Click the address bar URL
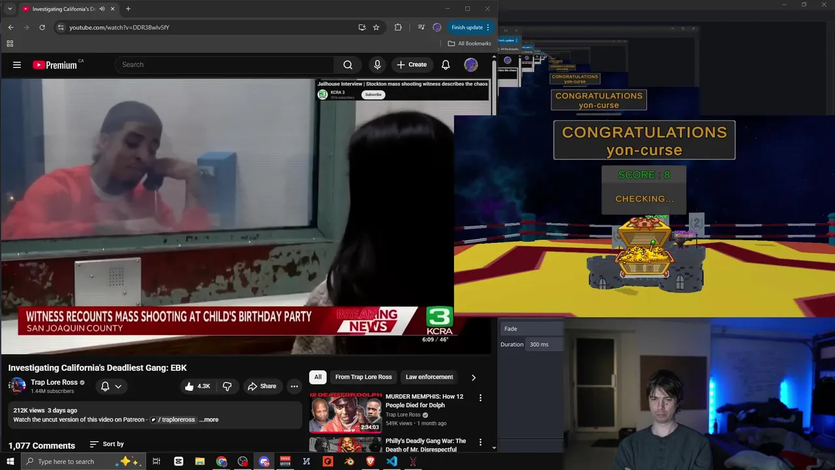This screenshot has width=835, height=470. click(119, 27)
